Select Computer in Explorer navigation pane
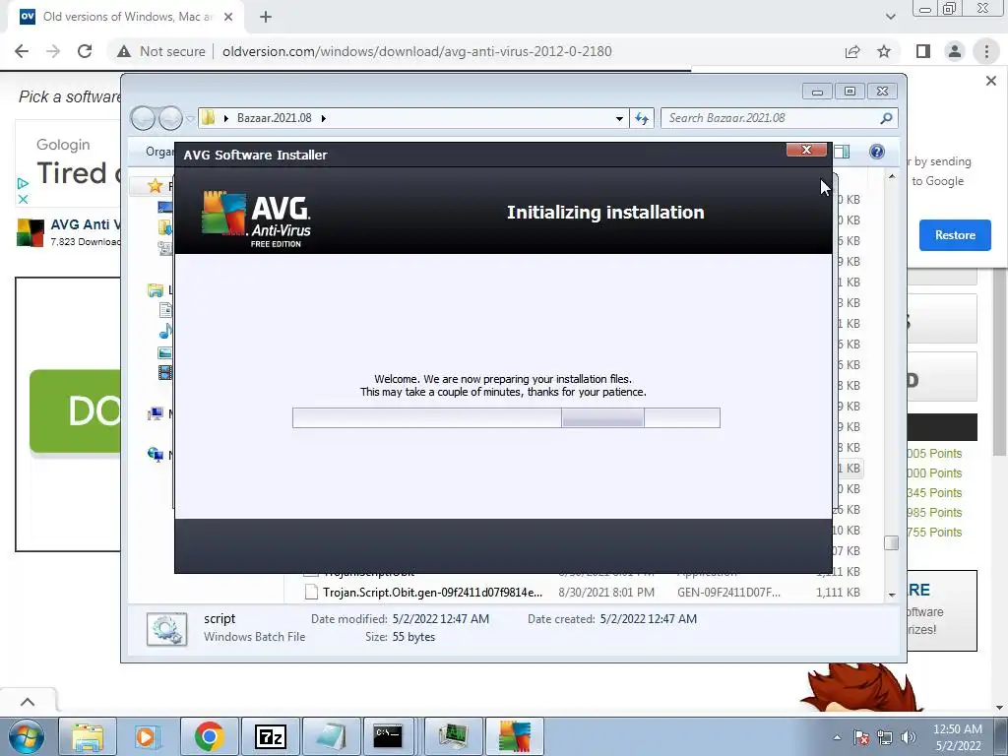 pos(155,414)
